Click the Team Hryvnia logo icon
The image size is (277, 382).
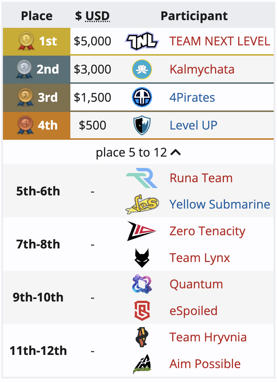(x=142, y=337)
